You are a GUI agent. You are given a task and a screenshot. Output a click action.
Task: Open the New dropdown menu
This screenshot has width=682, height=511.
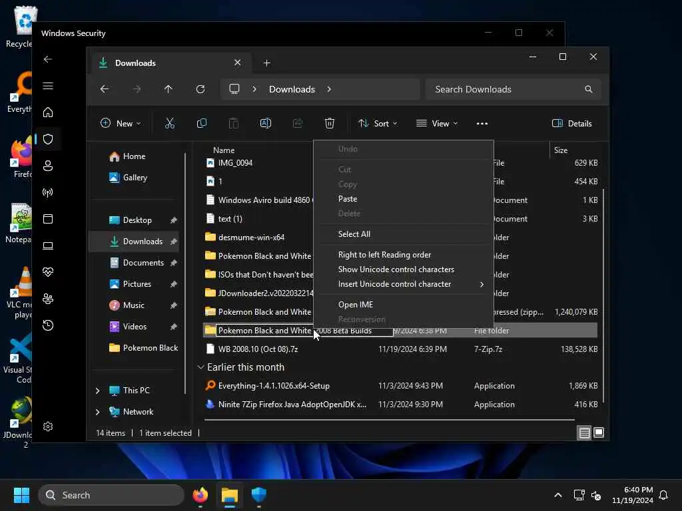point(120,123)
